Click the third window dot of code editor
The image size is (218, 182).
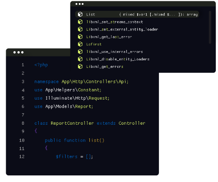tap(22, 52)
